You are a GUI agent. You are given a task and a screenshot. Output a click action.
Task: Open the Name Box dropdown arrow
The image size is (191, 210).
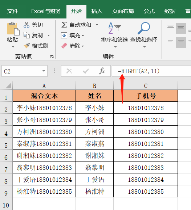44,71
